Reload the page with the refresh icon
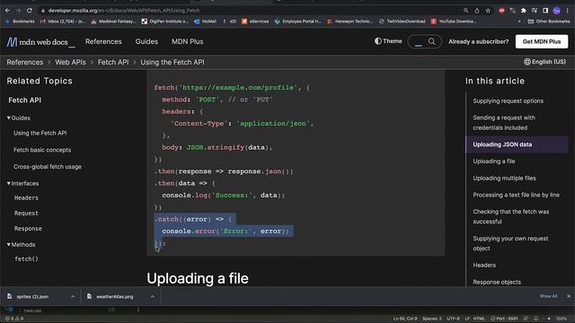575x323 pixels. 30,11
